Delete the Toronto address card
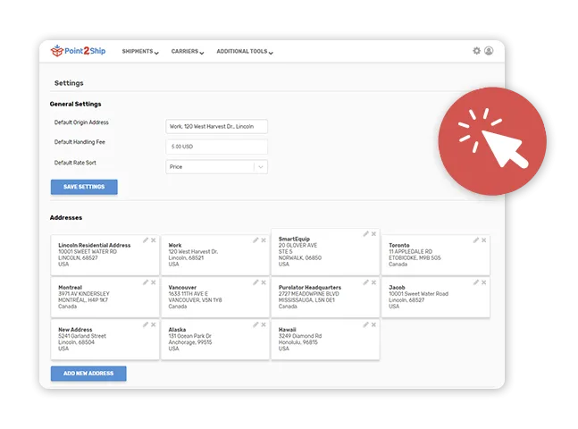 (x=484, y=240)
